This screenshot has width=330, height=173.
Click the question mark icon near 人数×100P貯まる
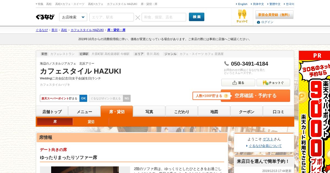226,96
